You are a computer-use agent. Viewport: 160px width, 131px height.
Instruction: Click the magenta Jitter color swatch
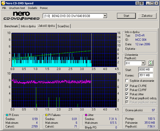click(x=86, y=115)
